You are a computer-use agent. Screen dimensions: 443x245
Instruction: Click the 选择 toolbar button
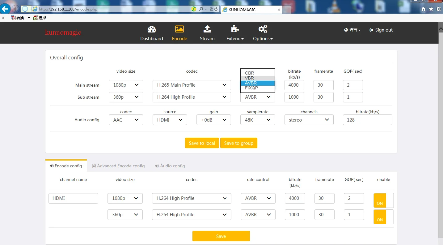(x=40, y=18)
